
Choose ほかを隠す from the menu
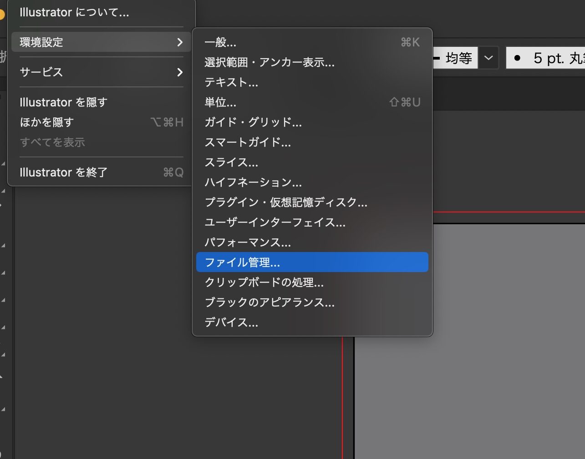[x=102, y=122]
